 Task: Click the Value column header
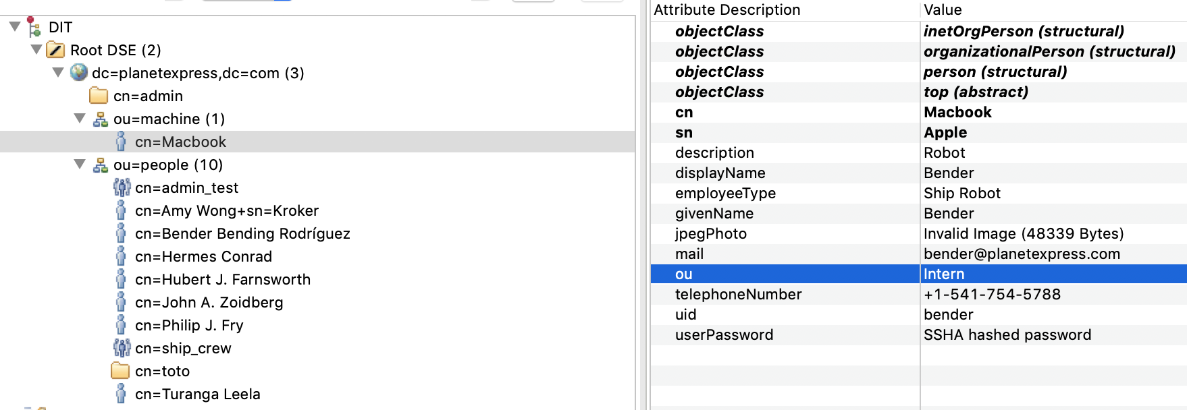[x=943, y=10]
